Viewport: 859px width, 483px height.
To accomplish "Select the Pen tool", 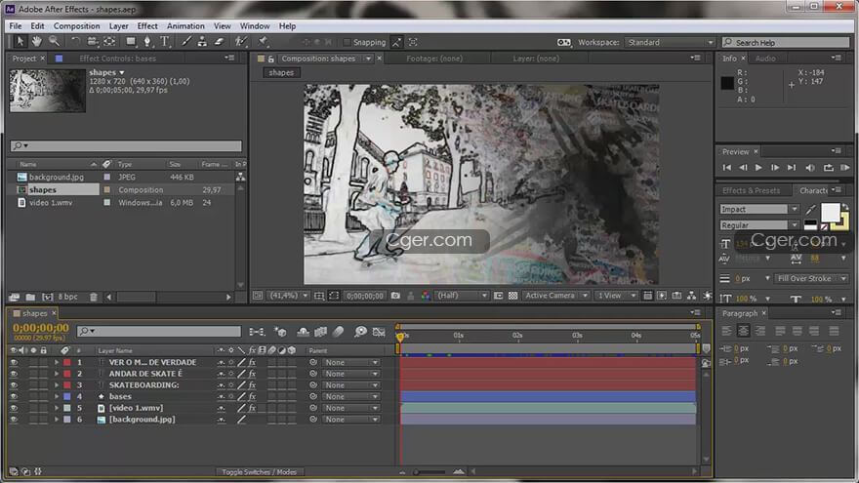I will [x=146, y=42].
